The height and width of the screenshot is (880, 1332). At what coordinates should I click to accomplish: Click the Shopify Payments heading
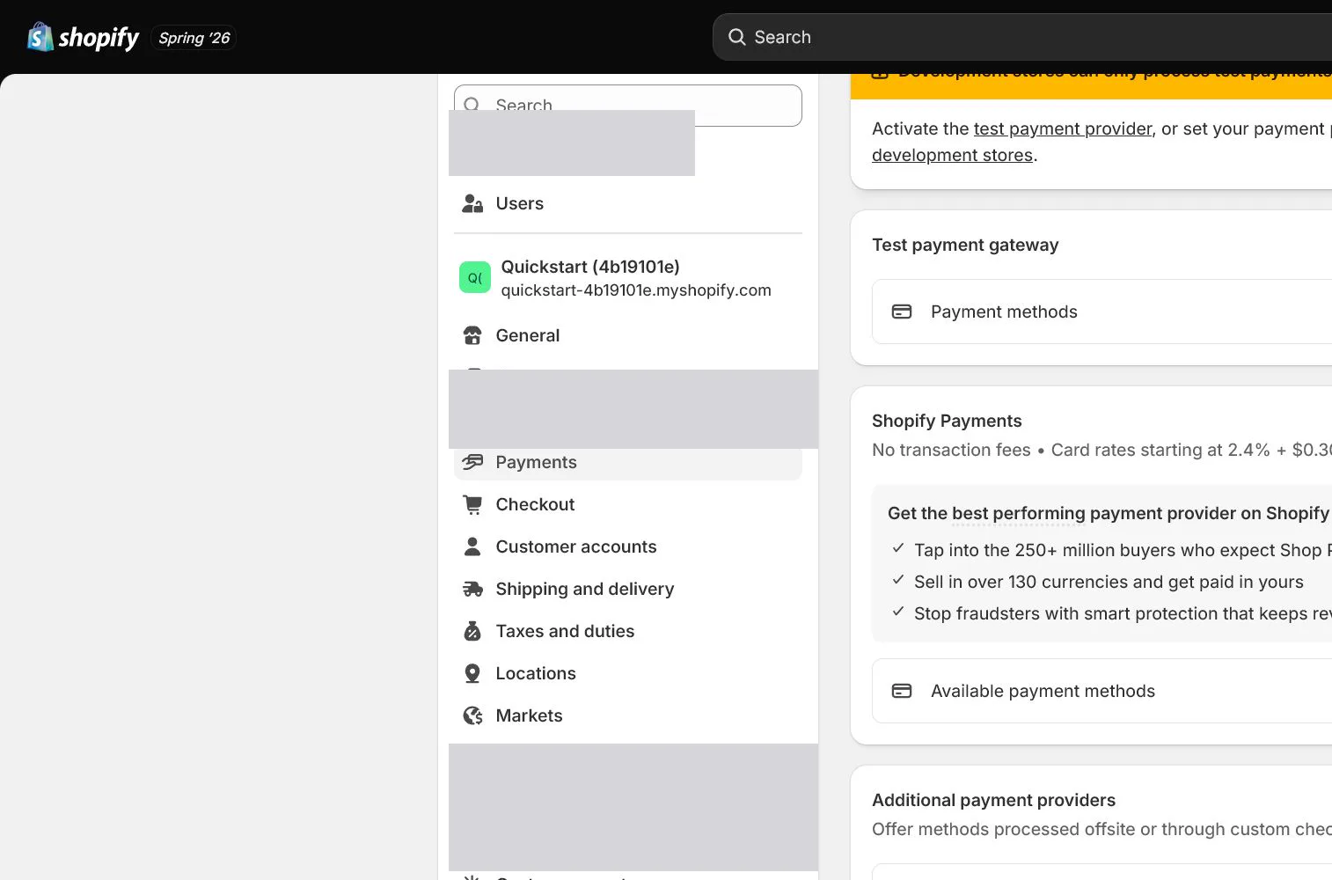pos(947,421)
